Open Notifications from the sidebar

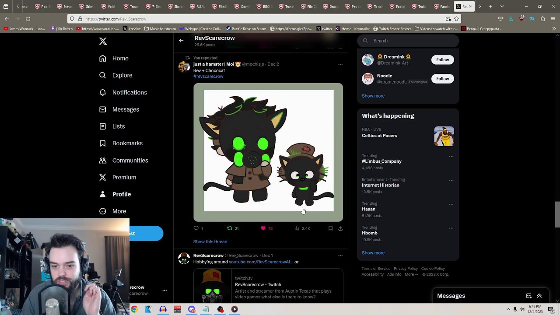[123, 92]
